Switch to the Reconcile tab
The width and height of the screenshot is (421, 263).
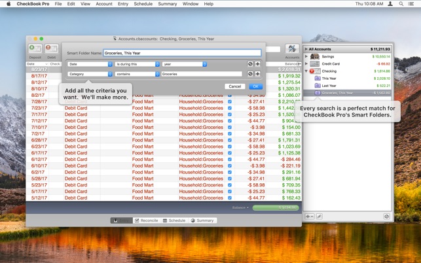coord(146,220)
